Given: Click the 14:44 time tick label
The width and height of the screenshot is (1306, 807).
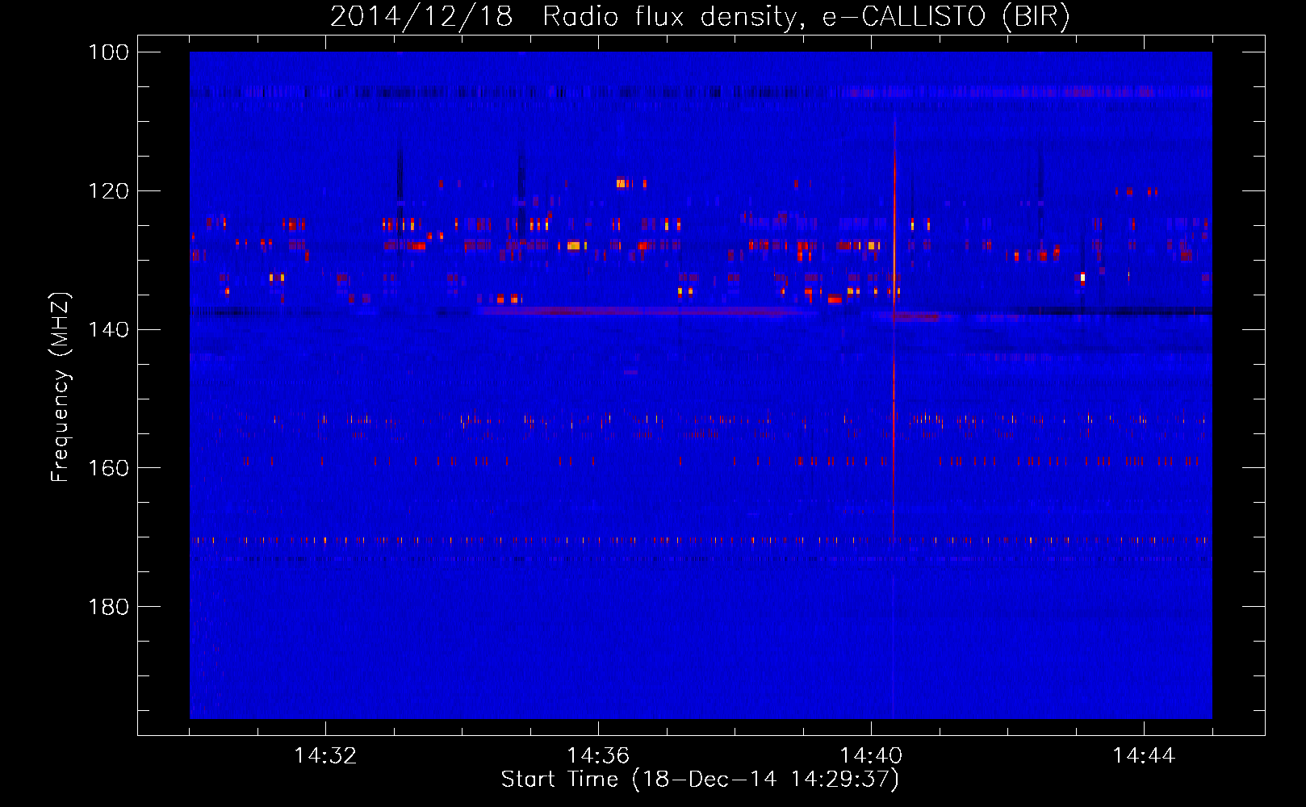Looking at the screenshot, I should 1144,756.
